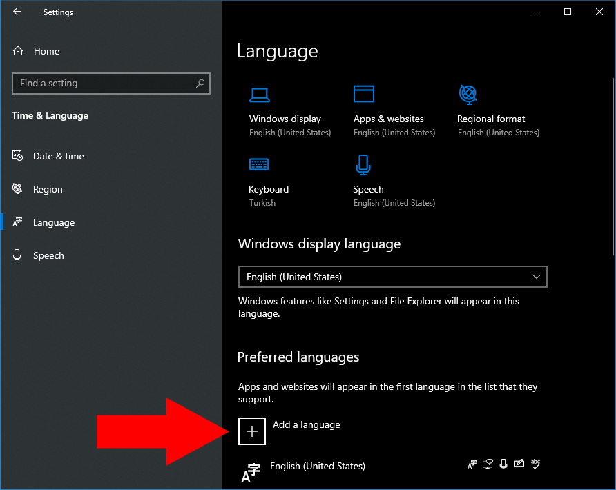616x490 pixels.
Task: Click the back arrow to go back
Action: 17,12
